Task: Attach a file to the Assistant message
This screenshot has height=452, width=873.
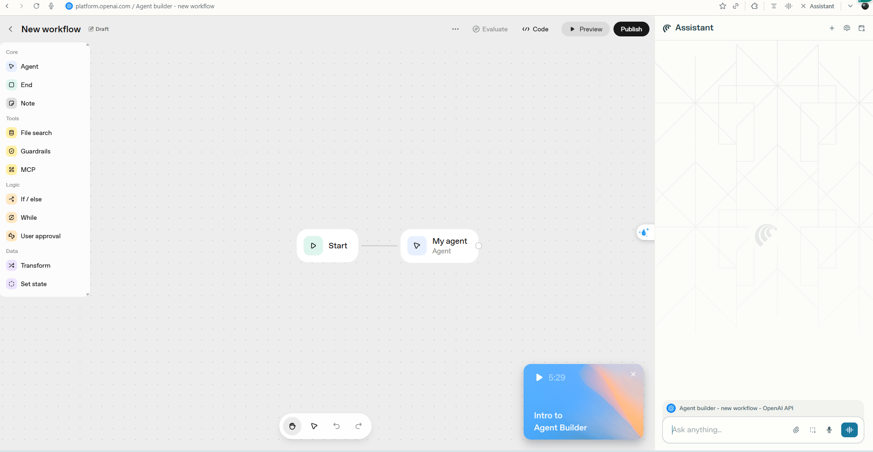Action: 796,430
